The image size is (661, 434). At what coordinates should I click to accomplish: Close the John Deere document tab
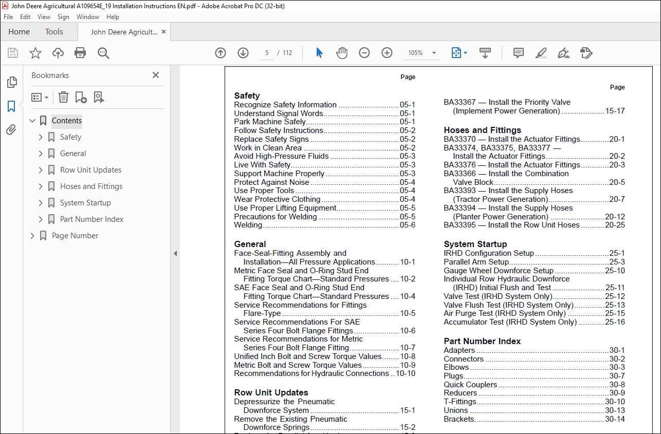[x=163, y=32]
